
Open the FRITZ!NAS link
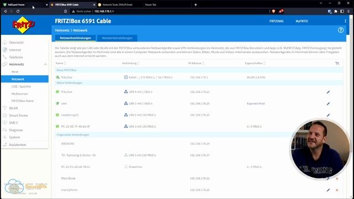[x=277, y=21]
